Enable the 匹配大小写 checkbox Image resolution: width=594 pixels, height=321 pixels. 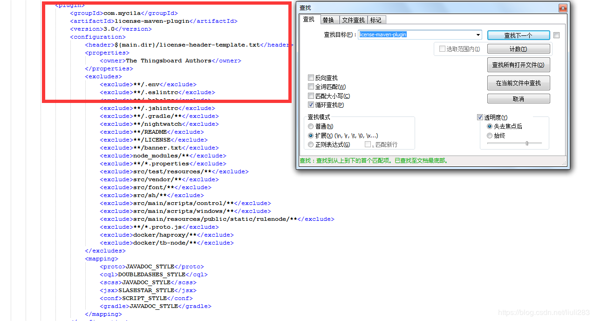(x=329, y=96)
